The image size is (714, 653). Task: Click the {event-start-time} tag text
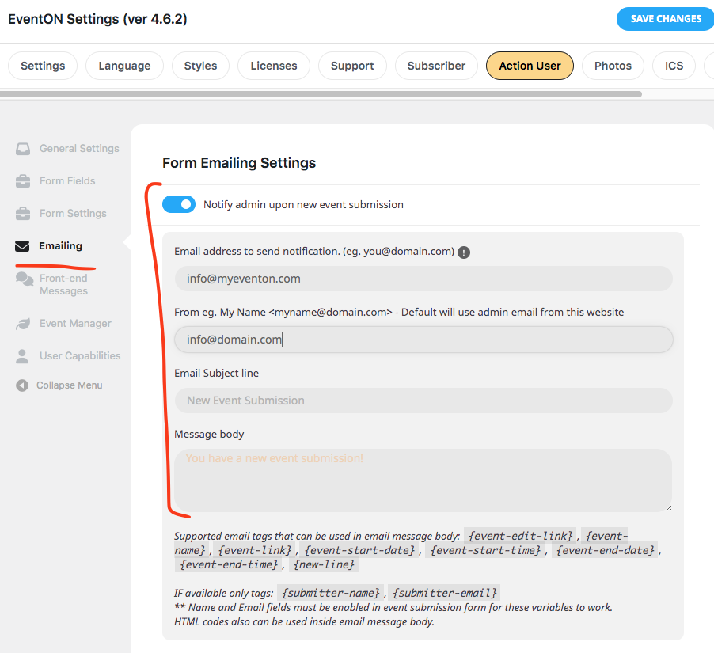tap(485, 550)
